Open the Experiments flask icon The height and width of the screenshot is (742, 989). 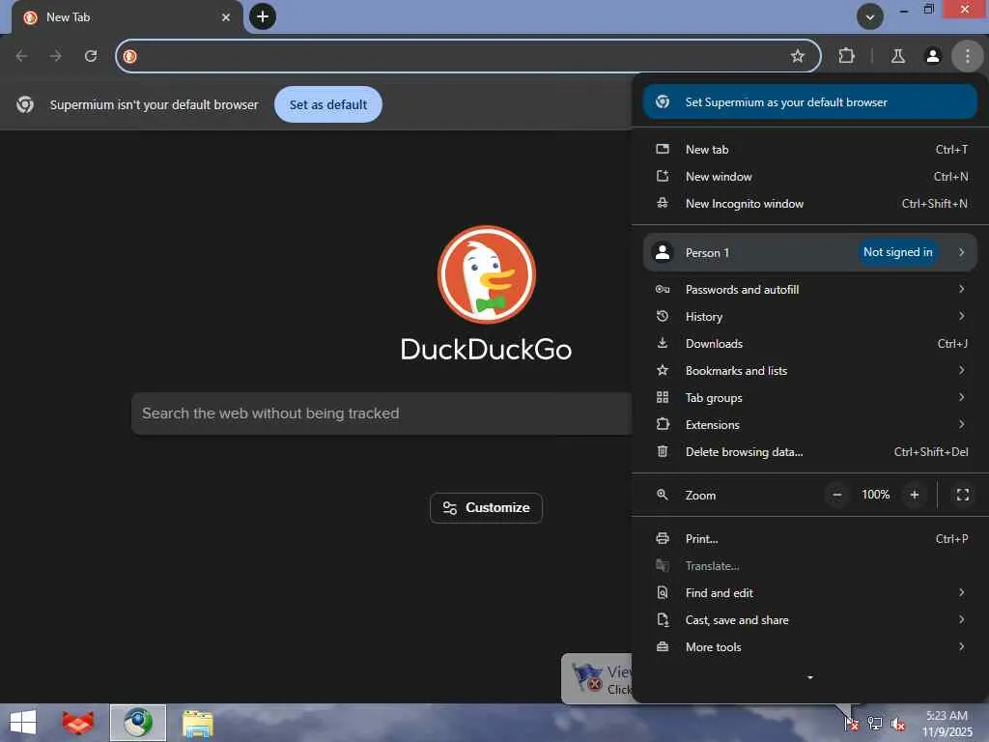[898, 56]
